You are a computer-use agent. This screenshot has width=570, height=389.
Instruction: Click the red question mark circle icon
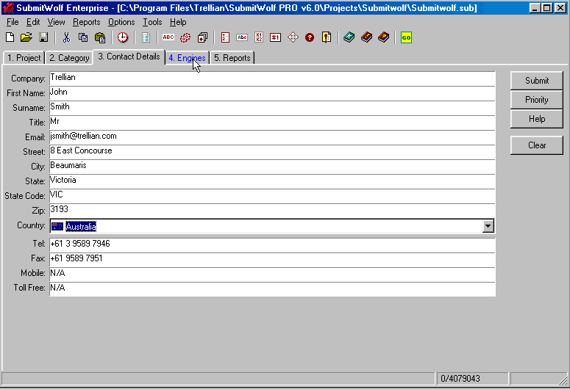310,37
